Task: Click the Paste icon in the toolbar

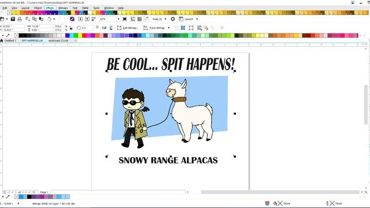Action: click(x=41, y=19)
